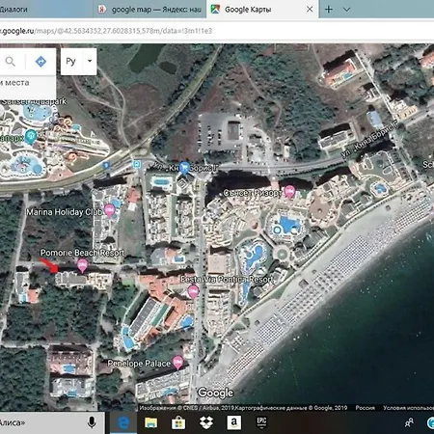Click the search magnifier icon
The image size is (434, 434).
point(11,62)
